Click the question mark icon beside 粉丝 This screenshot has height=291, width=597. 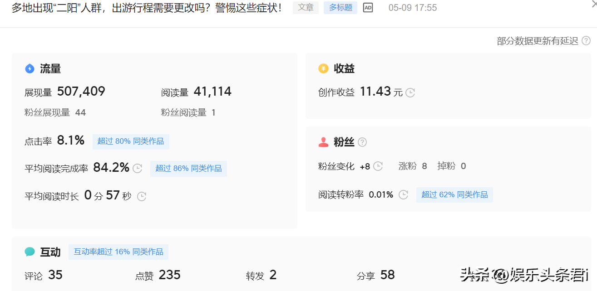[362, 142]
